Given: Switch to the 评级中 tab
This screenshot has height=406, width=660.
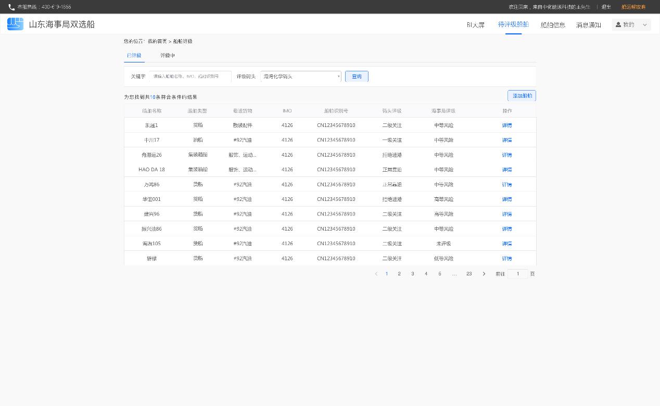Looking at the screenshot, I should pyautogui.click(x=167, y=56).
